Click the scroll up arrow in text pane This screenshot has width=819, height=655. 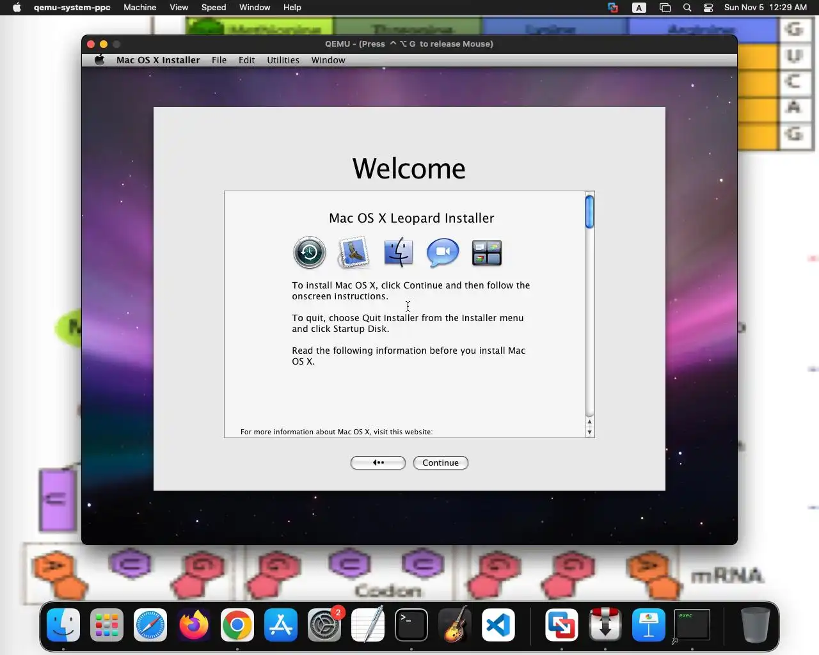coord(589,422)
